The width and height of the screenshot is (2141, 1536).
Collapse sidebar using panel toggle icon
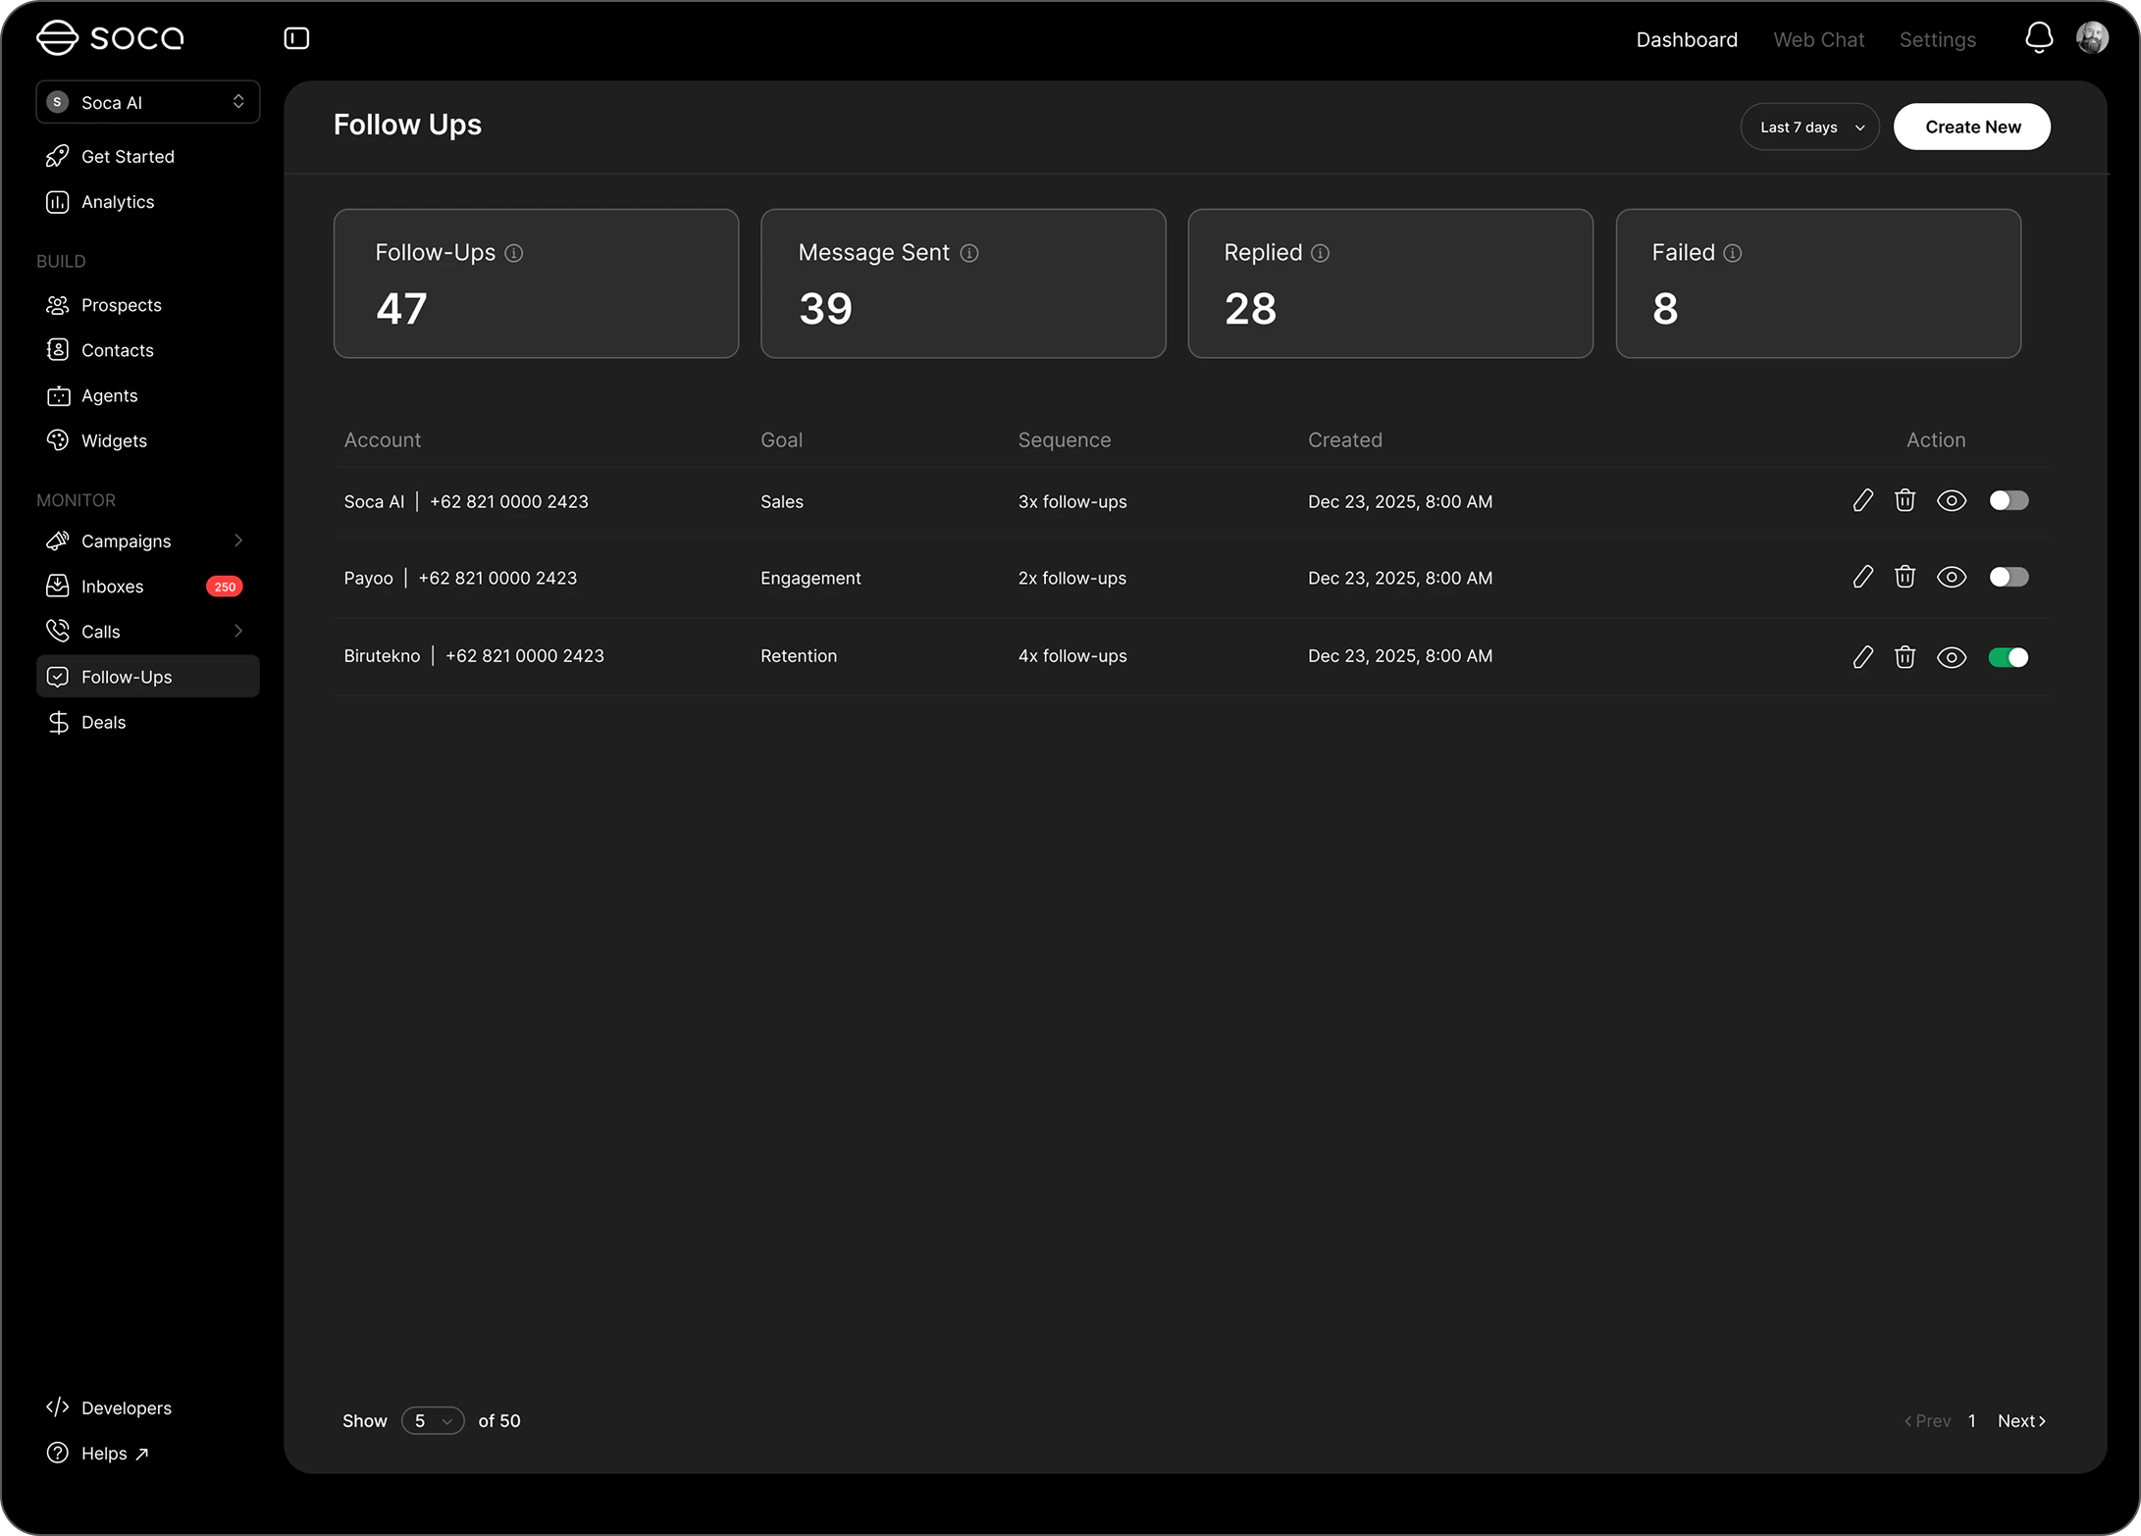pyautogui.click(x=296, y=38)
